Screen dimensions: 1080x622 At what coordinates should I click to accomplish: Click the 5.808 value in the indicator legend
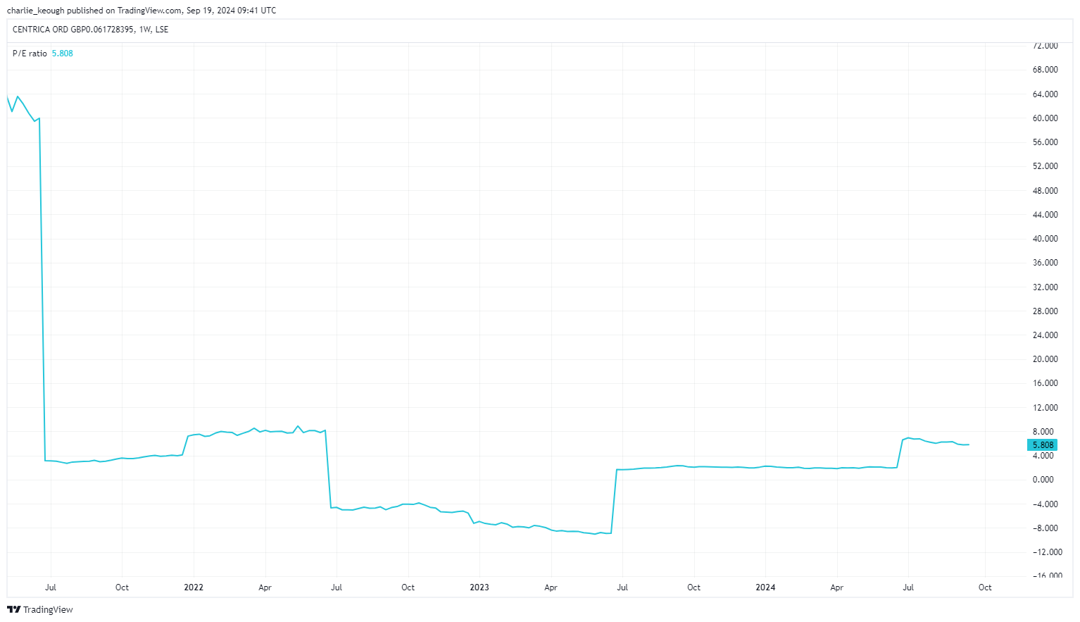point(62,54)
